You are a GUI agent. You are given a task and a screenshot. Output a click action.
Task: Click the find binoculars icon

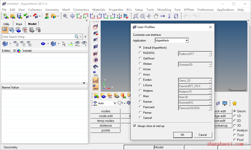click(96, 67)
